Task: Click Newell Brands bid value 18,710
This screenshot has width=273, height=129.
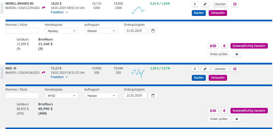Action: pos(97,3)
